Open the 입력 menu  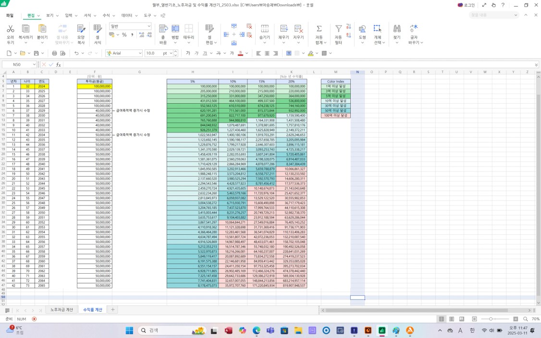point(69,15)
